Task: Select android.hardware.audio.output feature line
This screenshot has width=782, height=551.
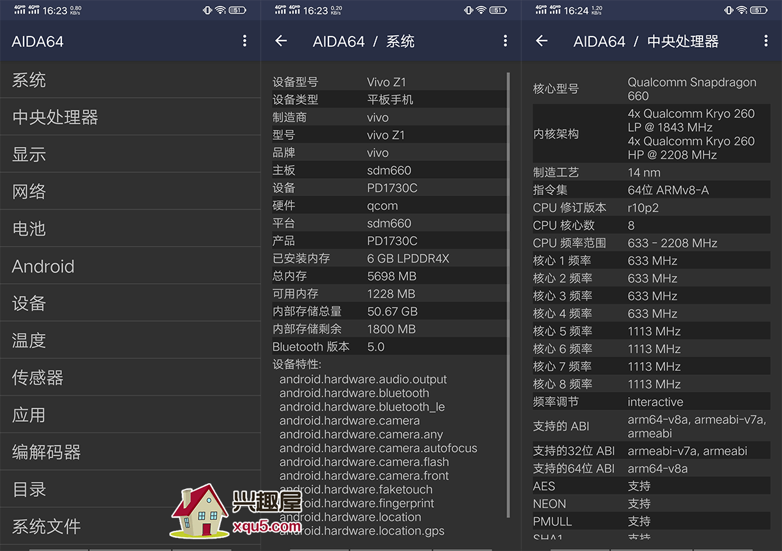Action: pos(363,380)
